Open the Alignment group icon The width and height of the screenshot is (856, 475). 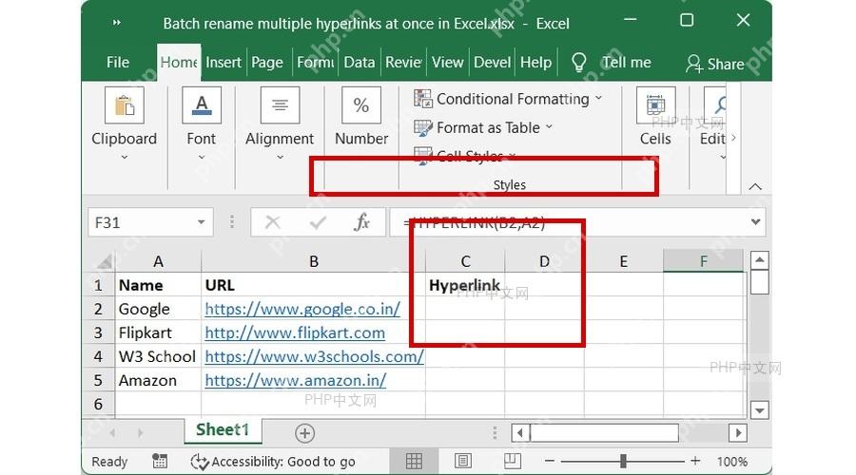280,104
